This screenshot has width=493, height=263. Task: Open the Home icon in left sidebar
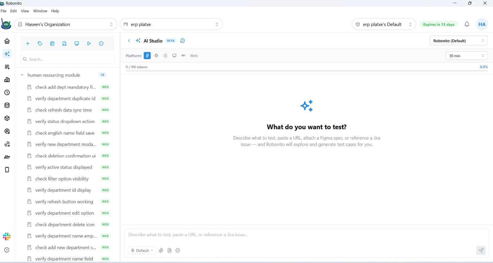tap(7, 41)
